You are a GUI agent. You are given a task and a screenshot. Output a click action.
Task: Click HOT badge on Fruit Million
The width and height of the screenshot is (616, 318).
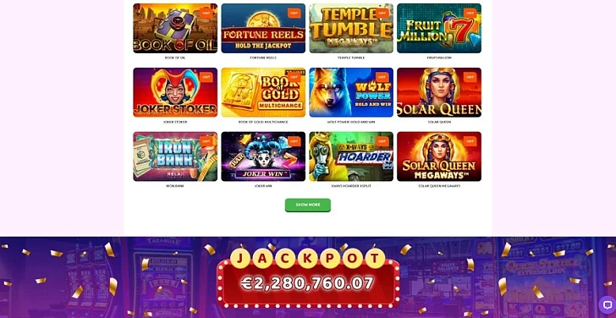click(470, 13)
